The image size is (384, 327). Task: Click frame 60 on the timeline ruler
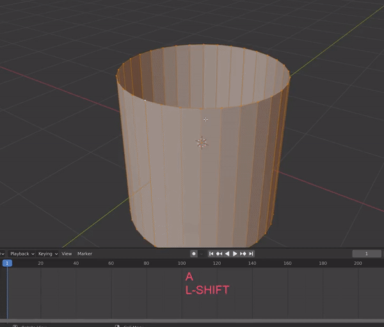(111, 263)
